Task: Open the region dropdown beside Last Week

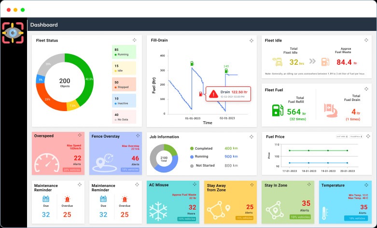Action: click(357, 137)
